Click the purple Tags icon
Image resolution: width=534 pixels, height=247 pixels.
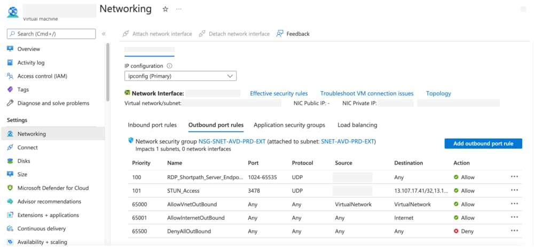(10, 90)
